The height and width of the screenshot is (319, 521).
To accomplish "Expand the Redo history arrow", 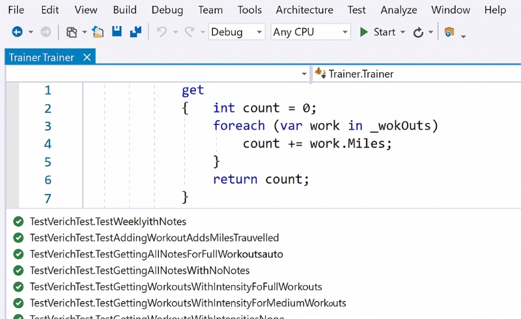I will 203,33.
